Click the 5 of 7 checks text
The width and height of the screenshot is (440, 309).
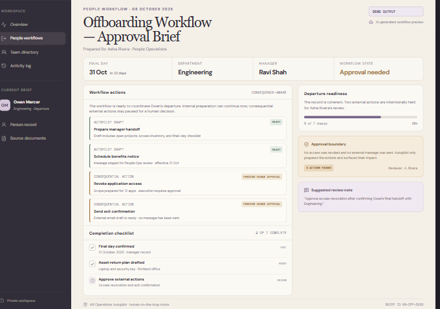tap(316, 123)
